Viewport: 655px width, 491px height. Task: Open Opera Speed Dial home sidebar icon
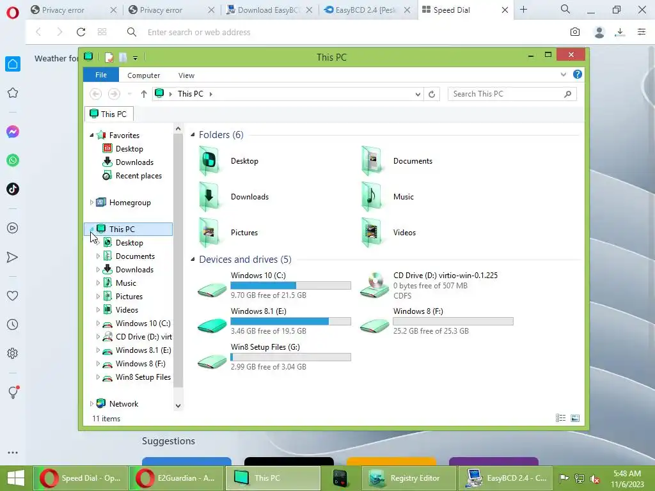(x=13, y=64)
